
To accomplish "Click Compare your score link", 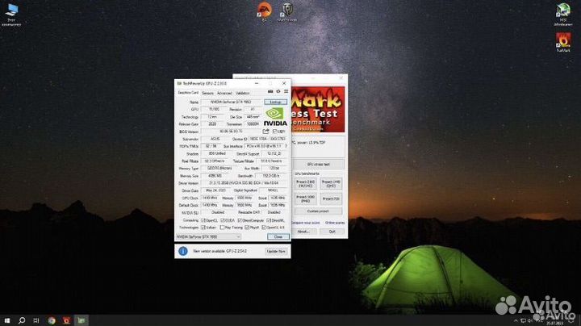I will point(305,223).
